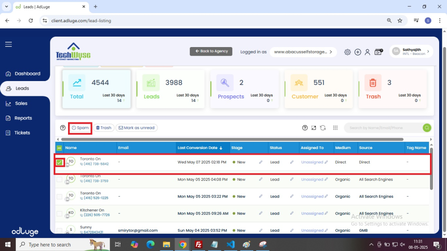Screen dimensions: 447x251
Task: Open the video tutorials icon
Action: click(x=378, y=52)
